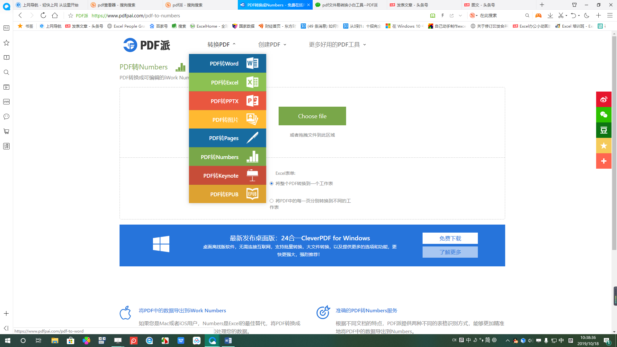The image size is (617, 347).
Task: Share to WeChat via green icon
Action: tap(604, 115)
